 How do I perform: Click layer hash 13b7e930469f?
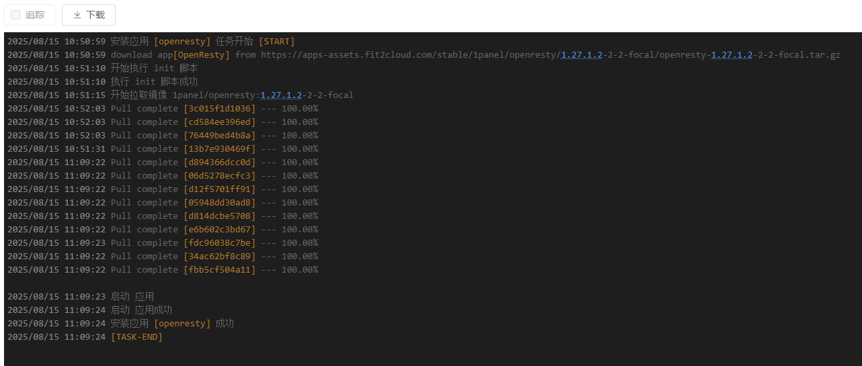[219, 149]
